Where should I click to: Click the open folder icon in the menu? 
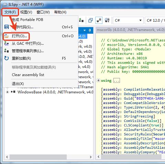click(x=7, y=36)
